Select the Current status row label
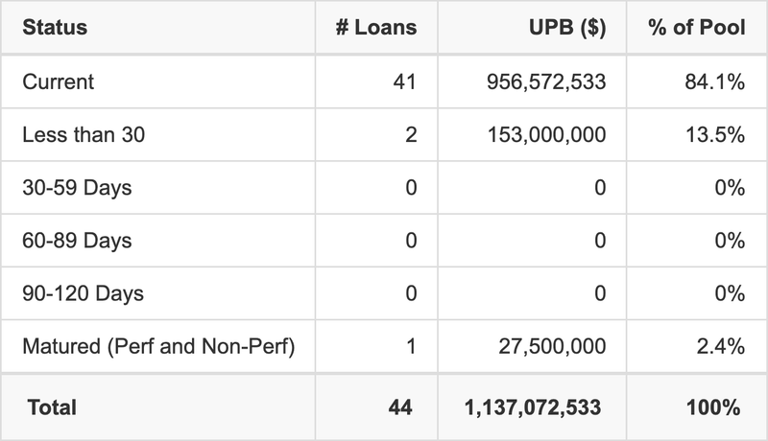Image resolution: width=768 pixels, height=441 pixels. pos(59,81)
